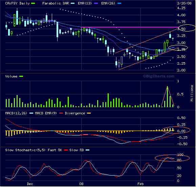
Task: Click the Divergence legend label
Action: point(75,113)
